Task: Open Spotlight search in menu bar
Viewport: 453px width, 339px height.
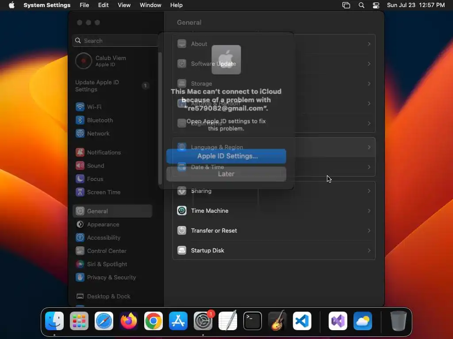Action: pos(361,5)
